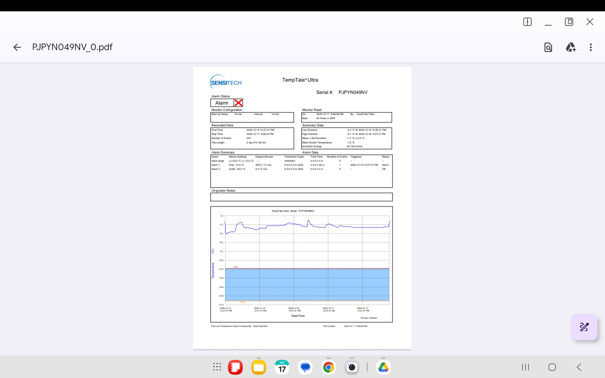Image resolution: width=605 pixels, height=378 pixels.
Task: Switch to Google Drive in taskbar
Action: tap(383, 367)
